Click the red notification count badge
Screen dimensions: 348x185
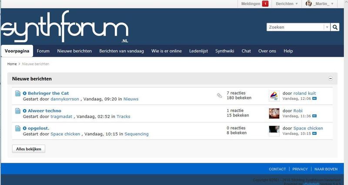pyautogui.click(x=265, y=4)
